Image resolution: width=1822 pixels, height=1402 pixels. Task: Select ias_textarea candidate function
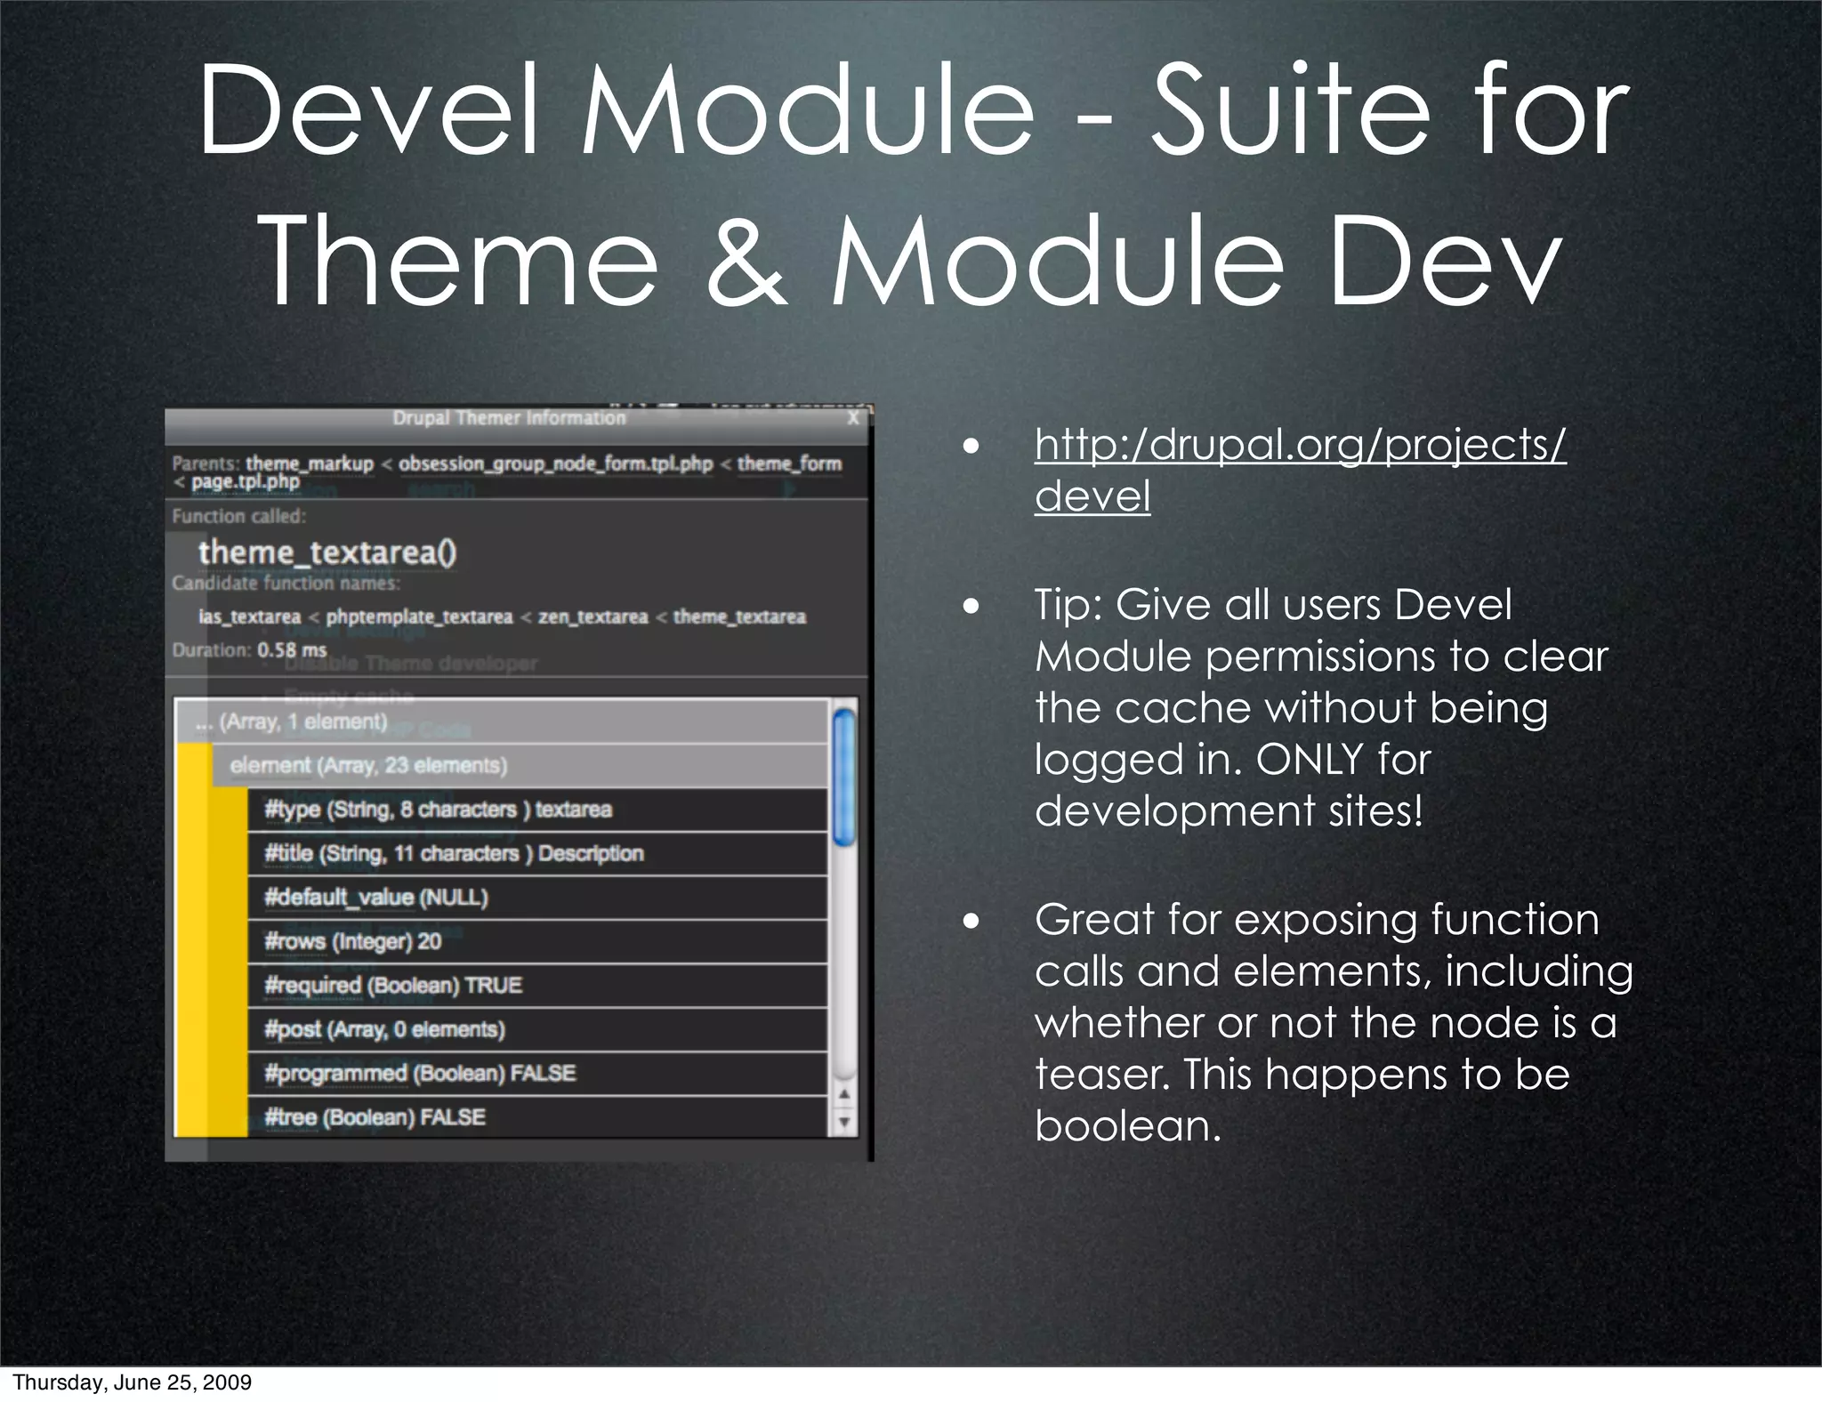[250, 616]
